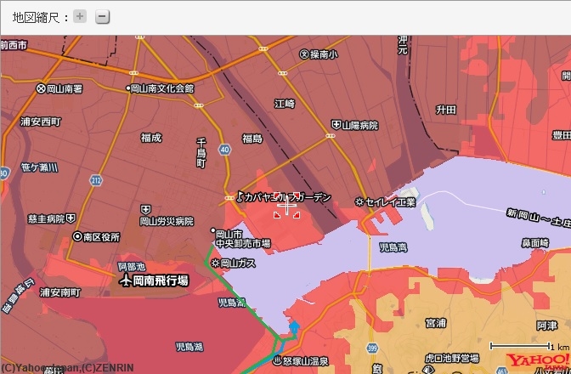The height and width of the screenshot is (374, 571).
Task: Click the 岡山ガス factory icon
Action: [216, 263]
